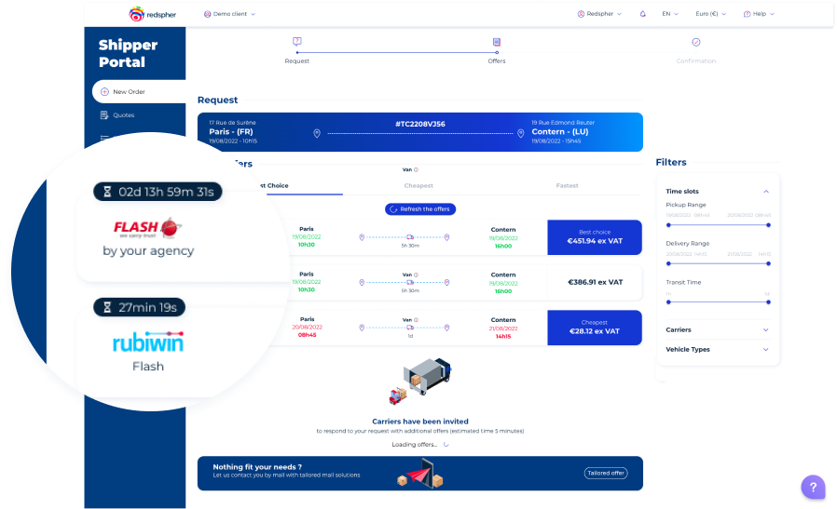Open the Redspher account menu

[x=599, y=14]
